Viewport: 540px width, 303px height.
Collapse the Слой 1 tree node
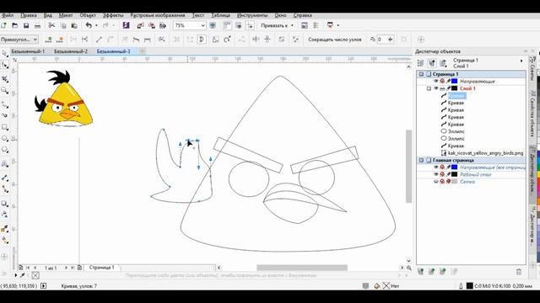coord(429,88)
